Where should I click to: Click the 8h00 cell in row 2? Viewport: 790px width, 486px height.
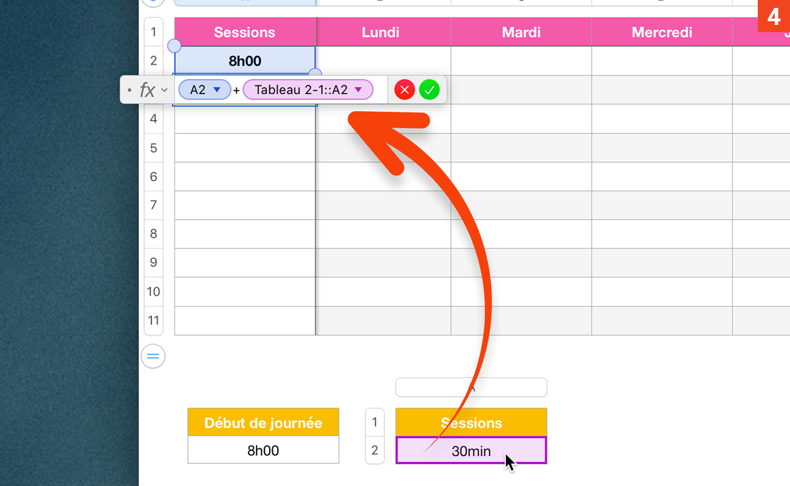click(x=244, y=61)
